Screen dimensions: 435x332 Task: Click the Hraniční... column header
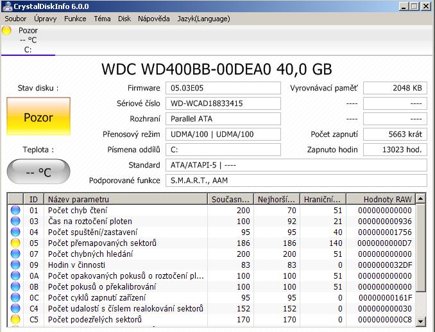(323, 199)
